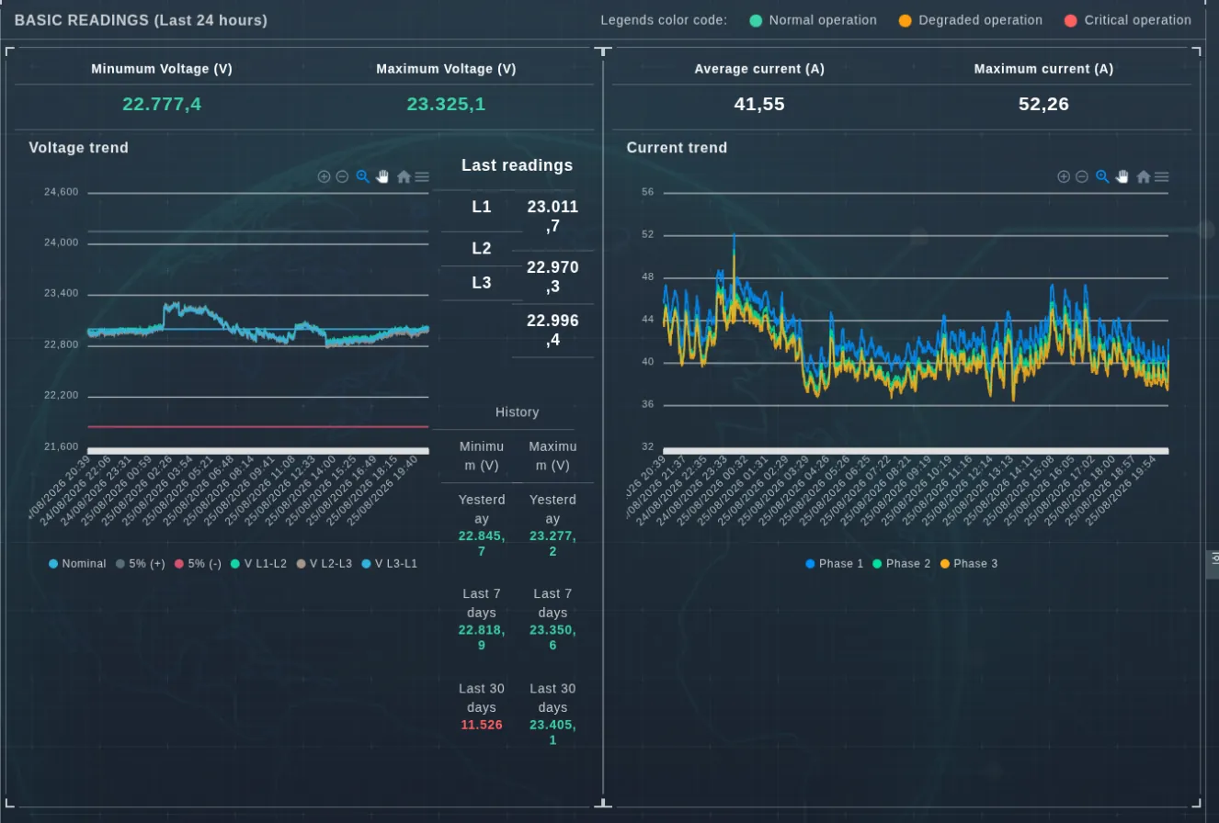Select the pan hand tool on Voltage trend chart
Screen dimensions: 1219x823
[382, 176]
